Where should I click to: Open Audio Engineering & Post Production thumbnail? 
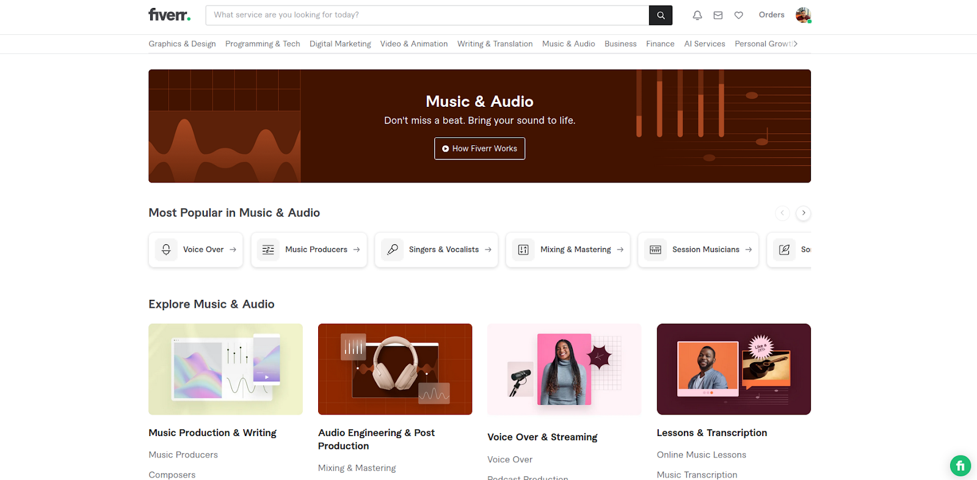[x=395, y=369]
